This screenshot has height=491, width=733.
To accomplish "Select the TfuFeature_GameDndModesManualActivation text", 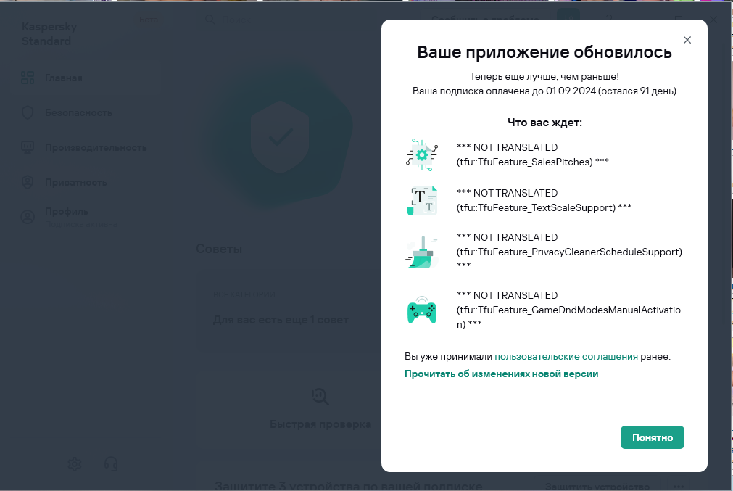I will [568, 310].
